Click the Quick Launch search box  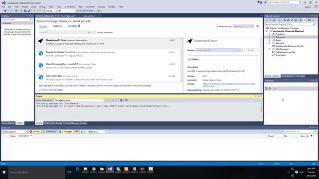coord(285,2)
